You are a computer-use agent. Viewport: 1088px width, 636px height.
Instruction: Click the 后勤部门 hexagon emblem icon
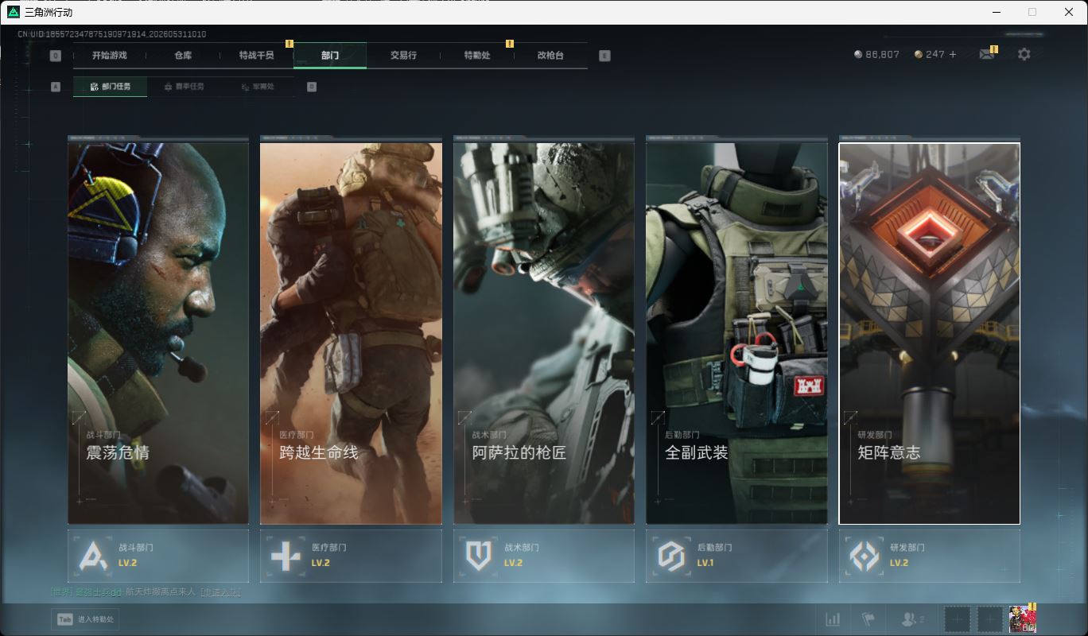pyautogui.click(x=671, y=556)
